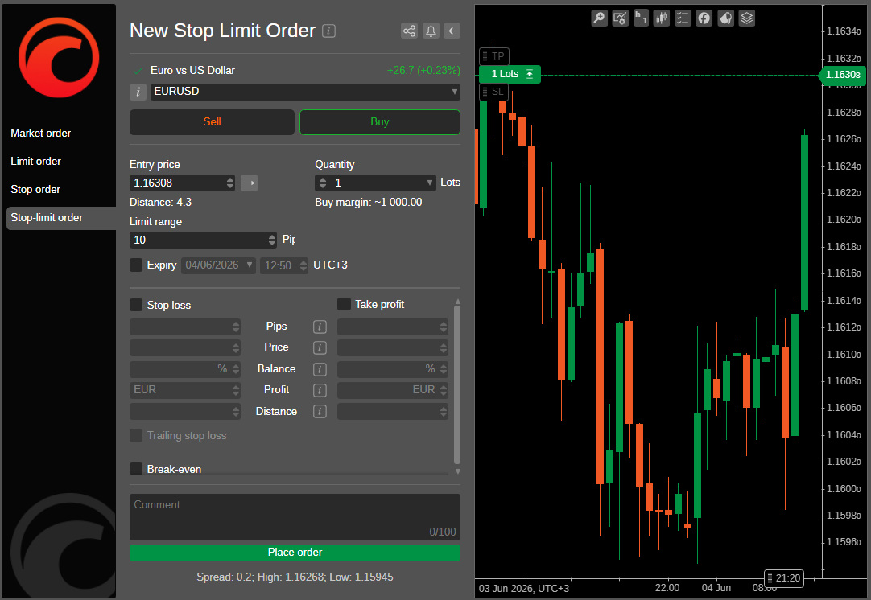Click the indicators f icon
Screen dimensions: 871x600
coord(704,18)
